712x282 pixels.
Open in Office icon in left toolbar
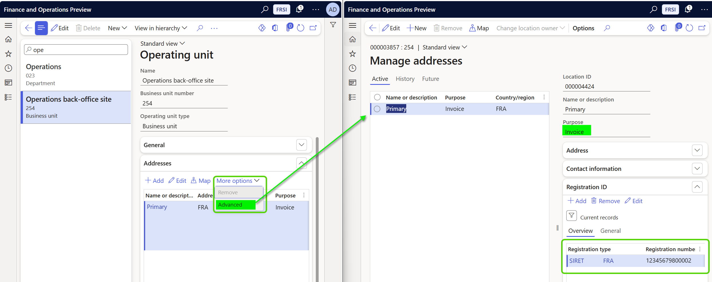275,28
